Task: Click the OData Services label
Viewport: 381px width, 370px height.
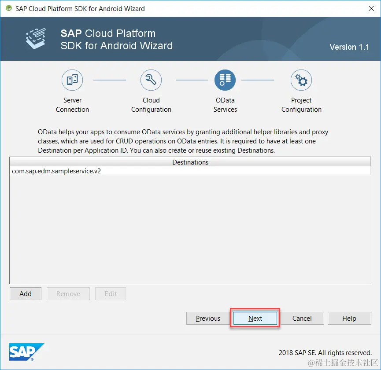Action: (225, 105)
